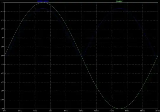Click the -6V vertical axis label

click(x=2, y=82)
